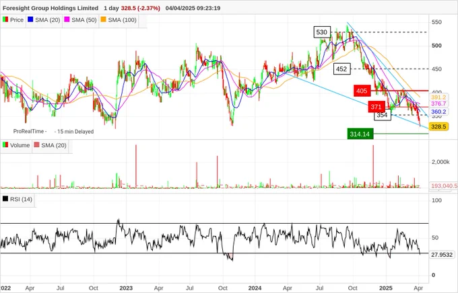Click the yellow 328.5 current price tag
Screen dimensions: 458x293
[438, 126]
